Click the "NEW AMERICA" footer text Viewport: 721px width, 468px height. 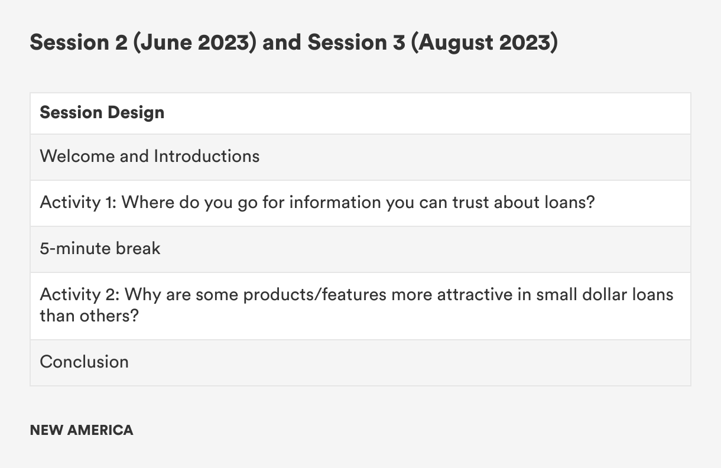point(82,430)
